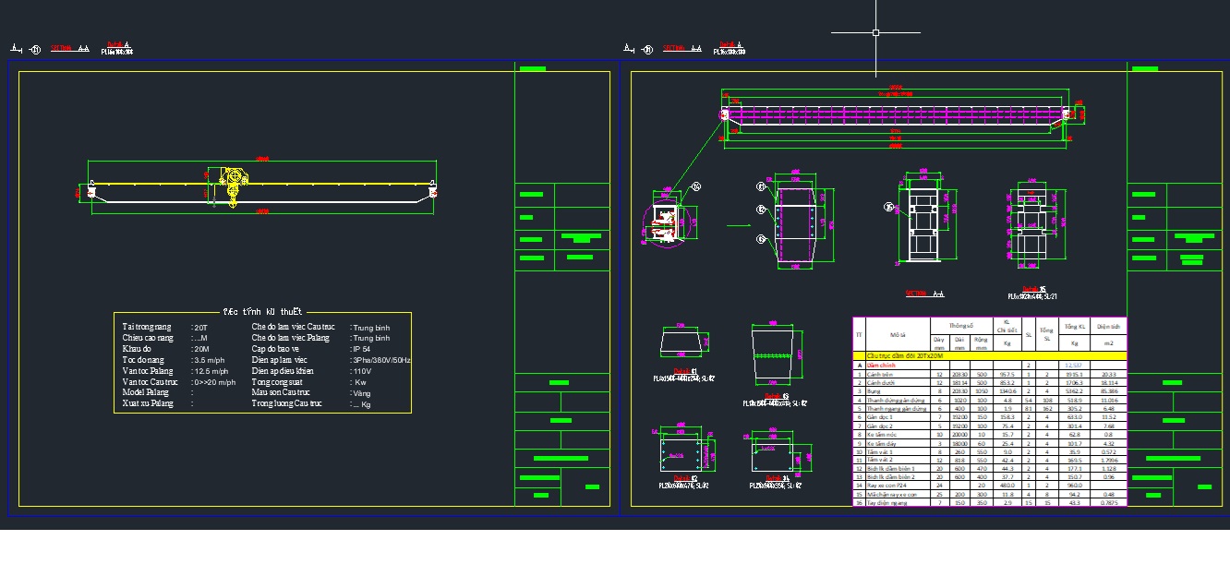Select balloon 14 next to the circled detail
1230x564 pixels.
coord(696,186)
